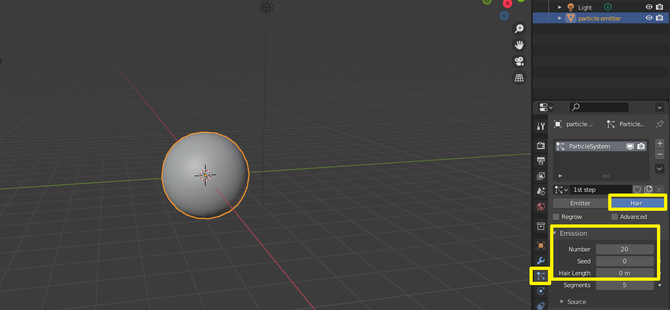Click particle emitter breadcrumb in properties header
The width and height of the screenshot is (670, 310).
pos(573,124)
